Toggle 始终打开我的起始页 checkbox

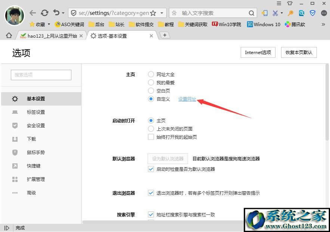[151, 137]
